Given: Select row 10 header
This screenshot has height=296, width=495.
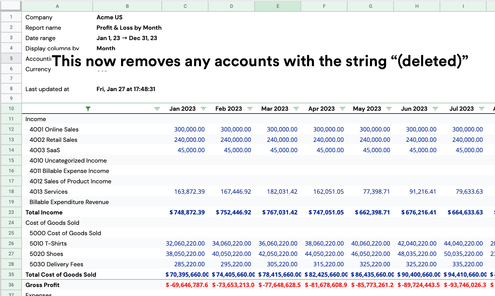Looking at the screenshot, I should click(11, 108).
